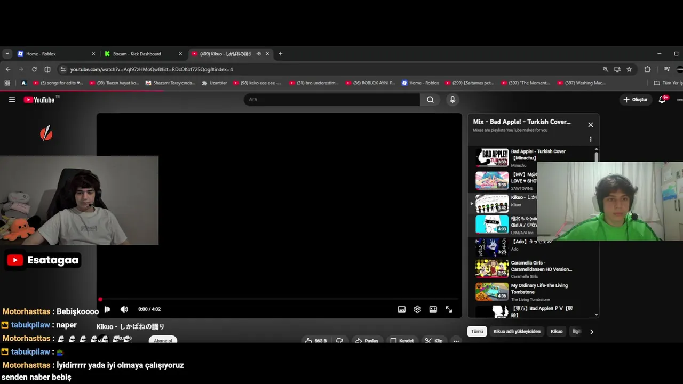Viewport: 683px width, 384px height.
Task: Open the Washing Mac bookmark
Action: [x=582, y=83]
